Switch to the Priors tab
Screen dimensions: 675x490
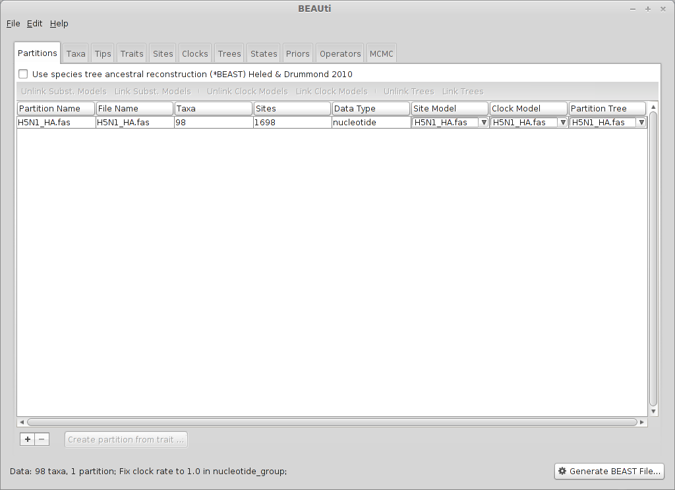[297, 54]
